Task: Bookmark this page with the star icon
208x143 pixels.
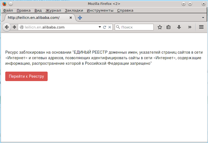Action: pyautogui.click(x=160, y=27)
